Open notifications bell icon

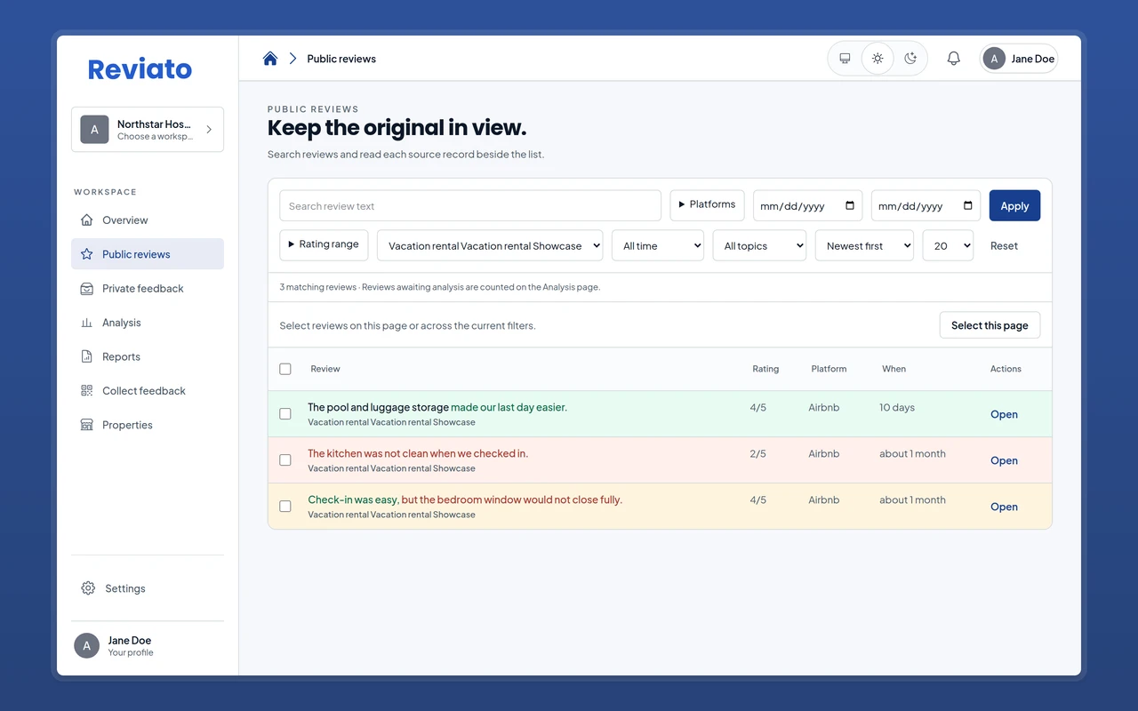pyautogui.click(x=953, y=59)
